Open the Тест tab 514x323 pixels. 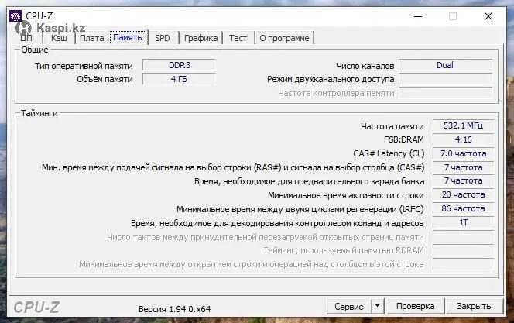point(238,38)
